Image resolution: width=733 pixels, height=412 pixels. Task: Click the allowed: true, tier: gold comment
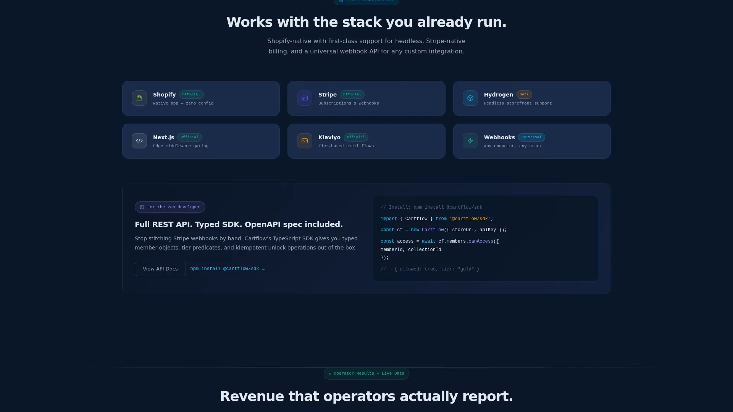tap(430, 269)
